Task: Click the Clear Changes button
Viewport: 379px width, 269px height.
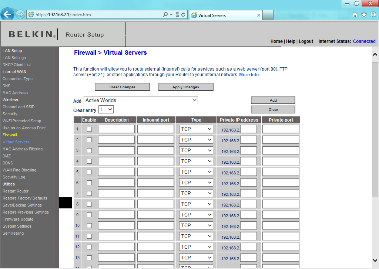Action: (122, 87)
